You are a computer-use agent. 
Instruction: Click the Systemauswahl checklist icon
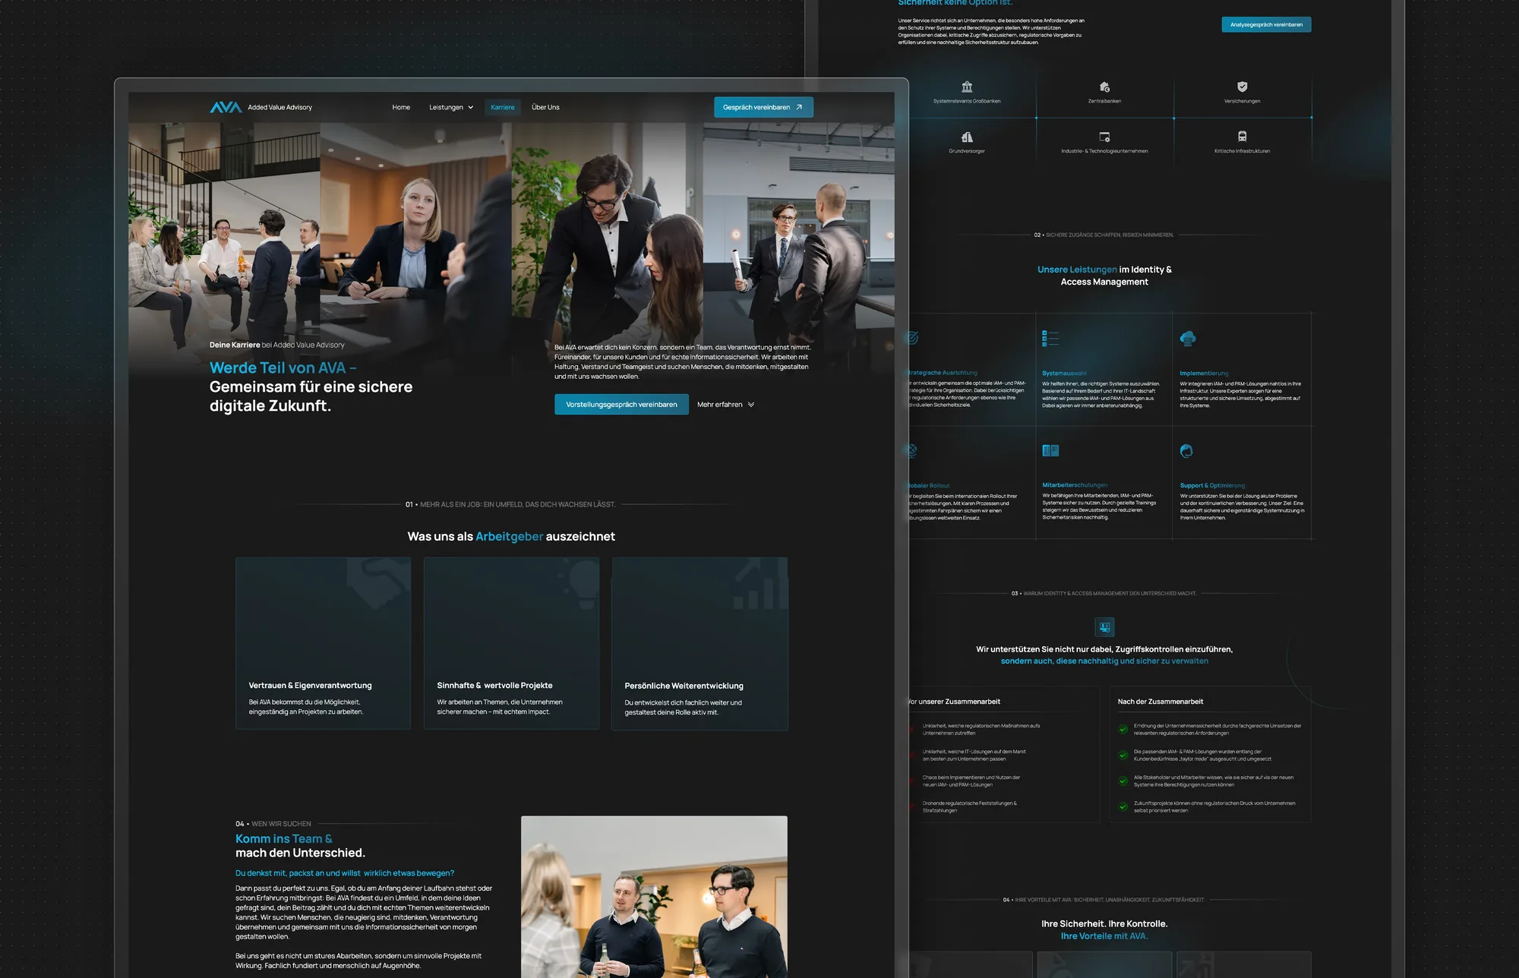coord(1050,339)
